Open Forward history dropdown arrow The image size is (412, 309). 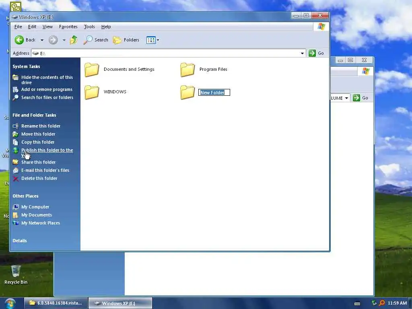tap(64, 40)
